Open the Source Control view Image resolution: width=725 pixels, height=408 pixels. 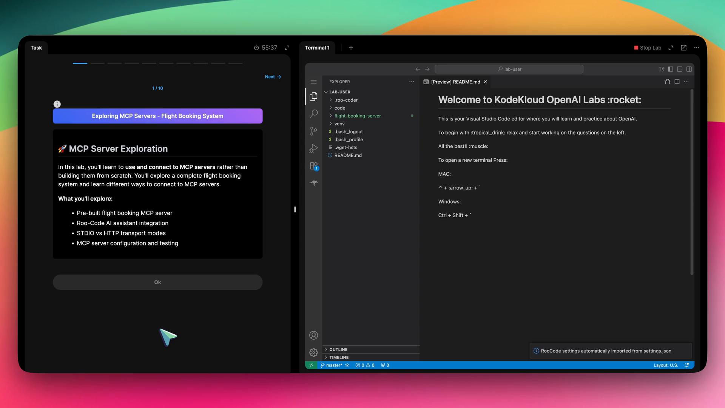click(x=313, y=131)
